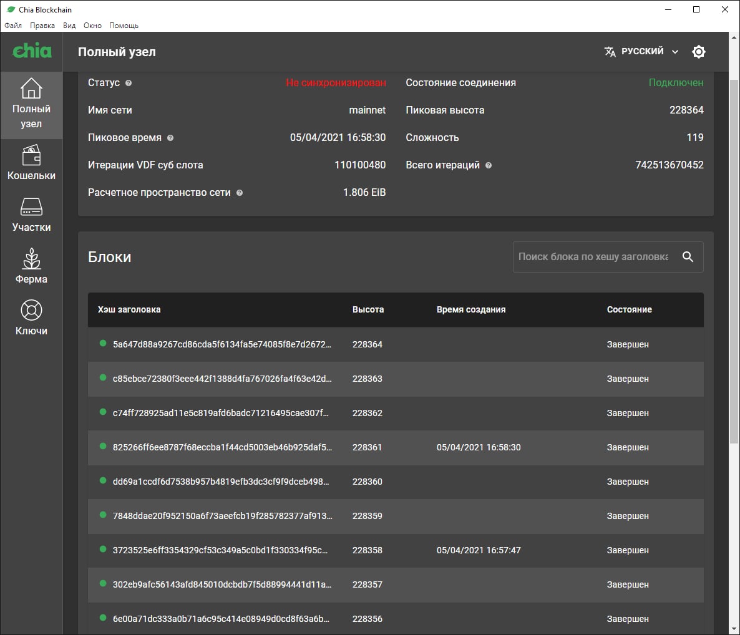Click the Высота column header
Viewport: 740px width, 635px height.
pos(368,309)
